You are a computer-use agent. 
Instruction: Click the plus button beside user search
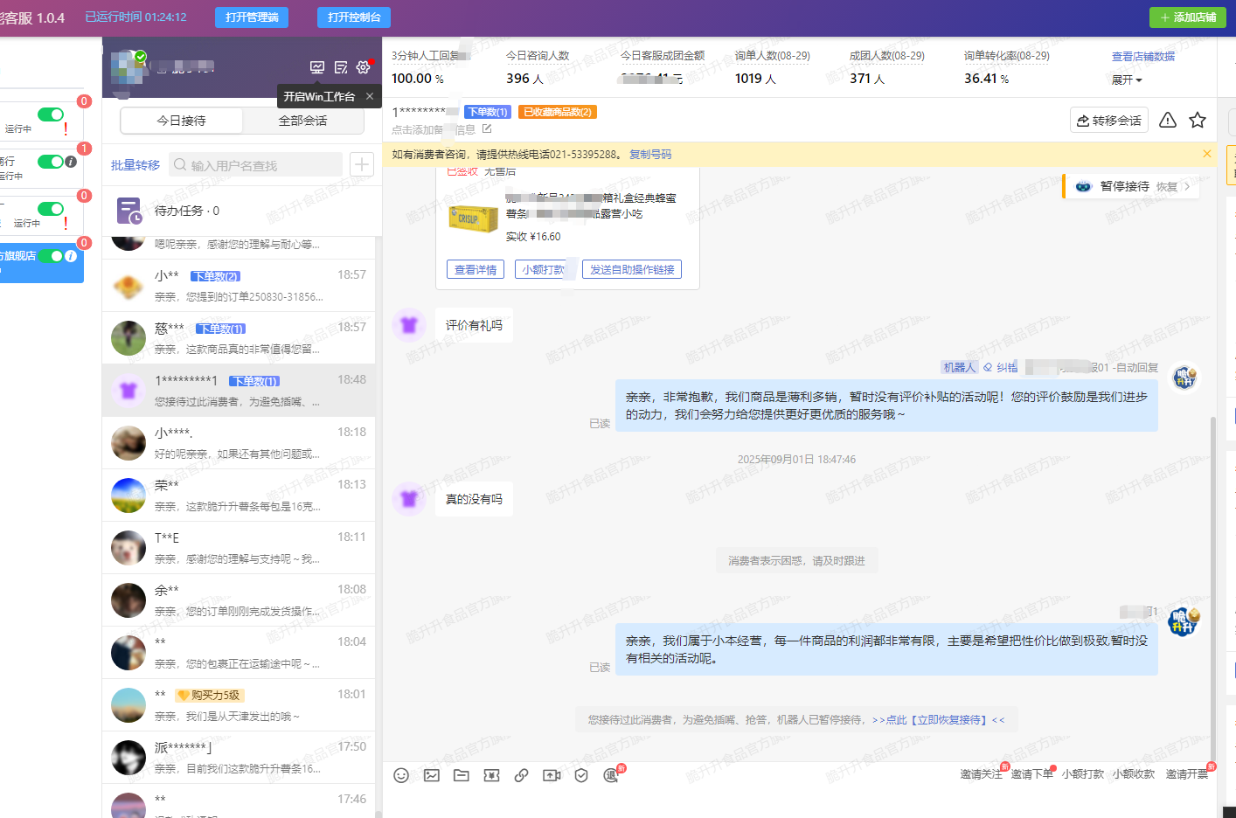click(x=362, y=164)
